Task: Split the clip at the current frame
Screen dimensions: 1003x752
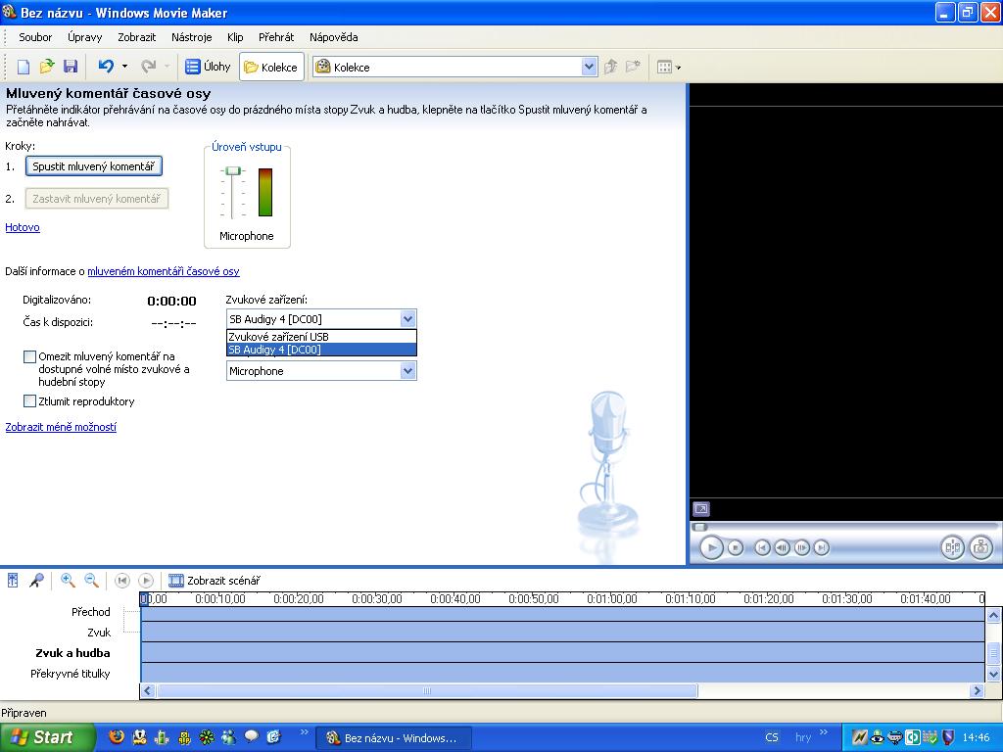Action: click(952, 547)
